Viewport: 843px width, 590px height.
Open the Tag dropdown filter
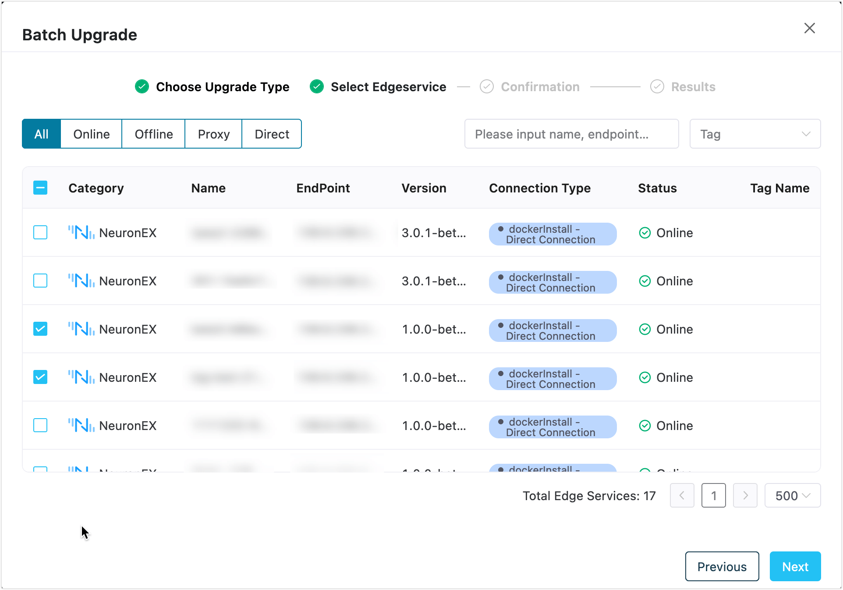(x=754, y=134)
